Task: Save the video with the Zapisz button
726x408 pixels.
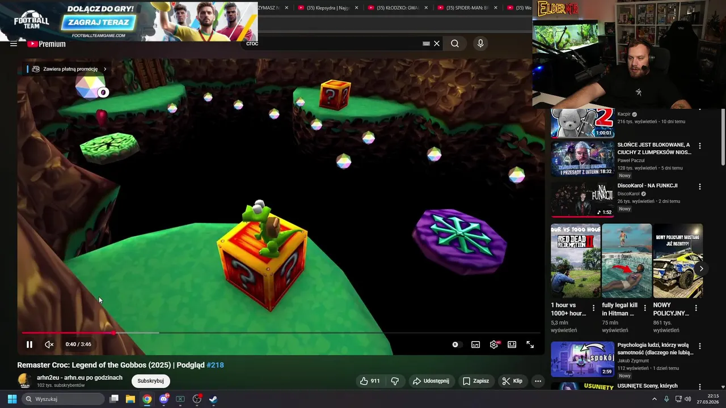Action: tap(476, 381)
